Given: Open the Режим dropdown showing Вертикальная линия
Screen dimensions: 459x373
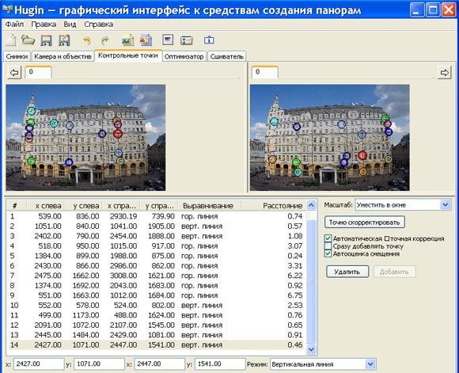Looking at the screenshot, I should pyautogui.click(x=370, y=364).
